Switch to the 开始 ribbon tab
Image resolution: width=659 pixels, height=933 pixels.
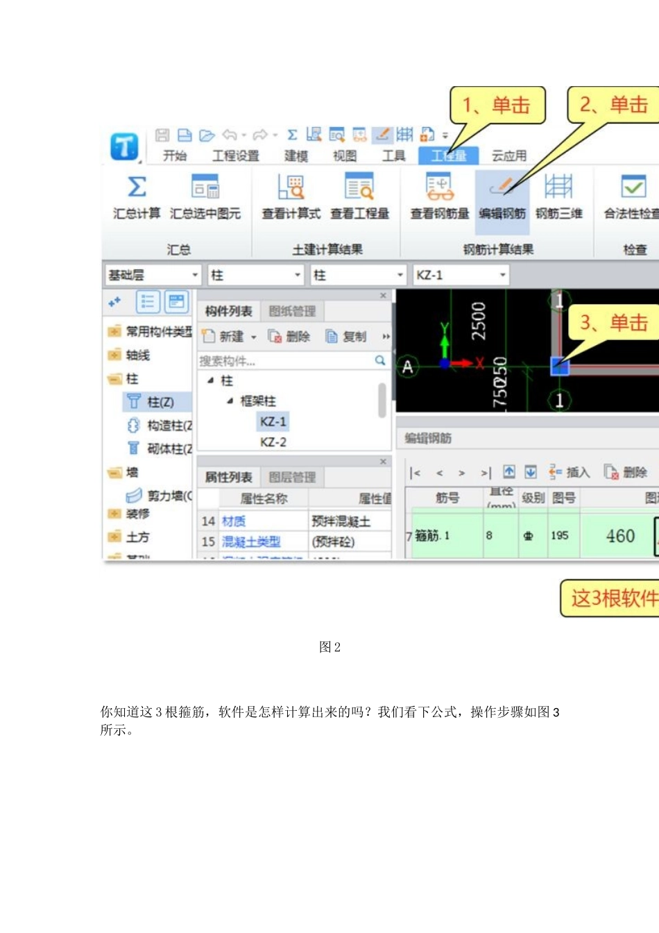[x=175, y=155]
